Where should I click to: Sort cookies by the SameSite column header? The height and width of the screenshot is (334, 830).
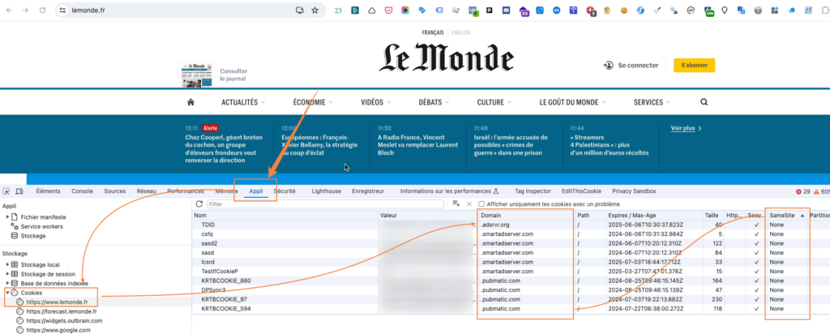[x=787, y=216]
